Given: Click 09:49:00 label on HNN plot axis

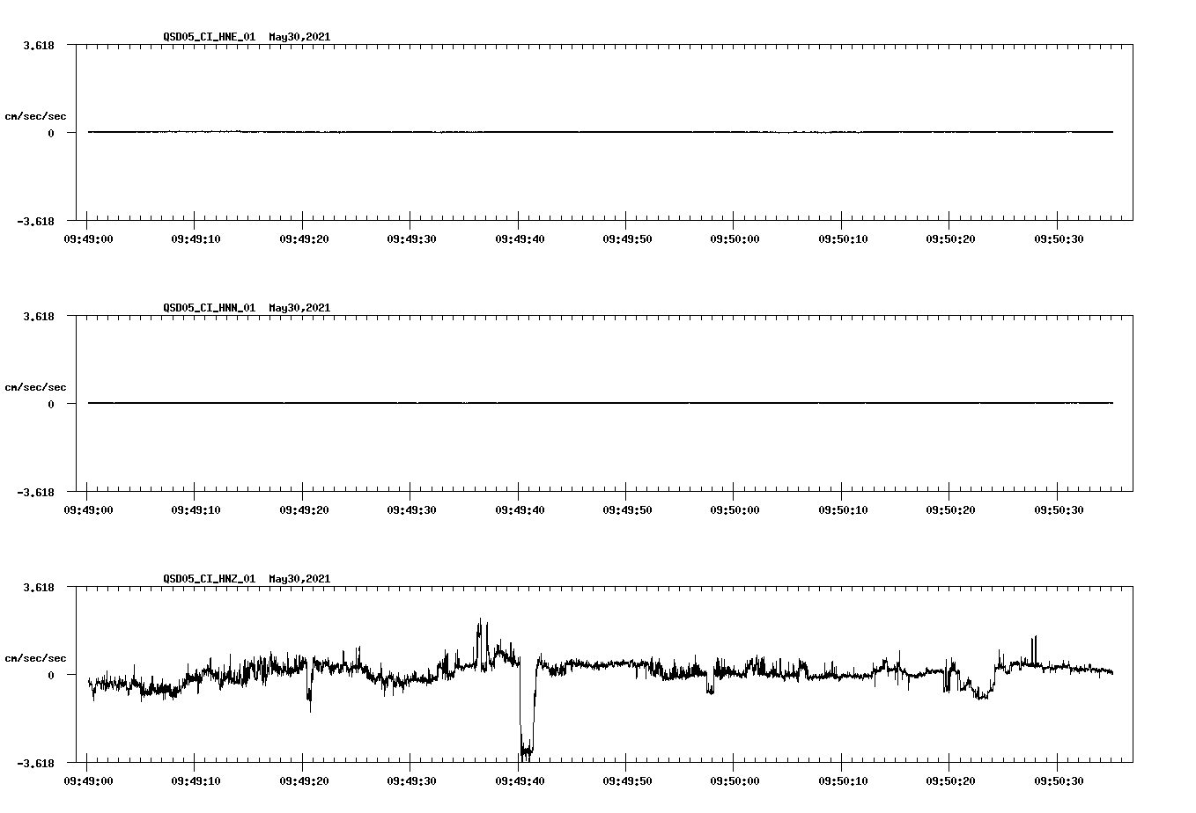Looking at the screenshot, I should coord(87,509).
